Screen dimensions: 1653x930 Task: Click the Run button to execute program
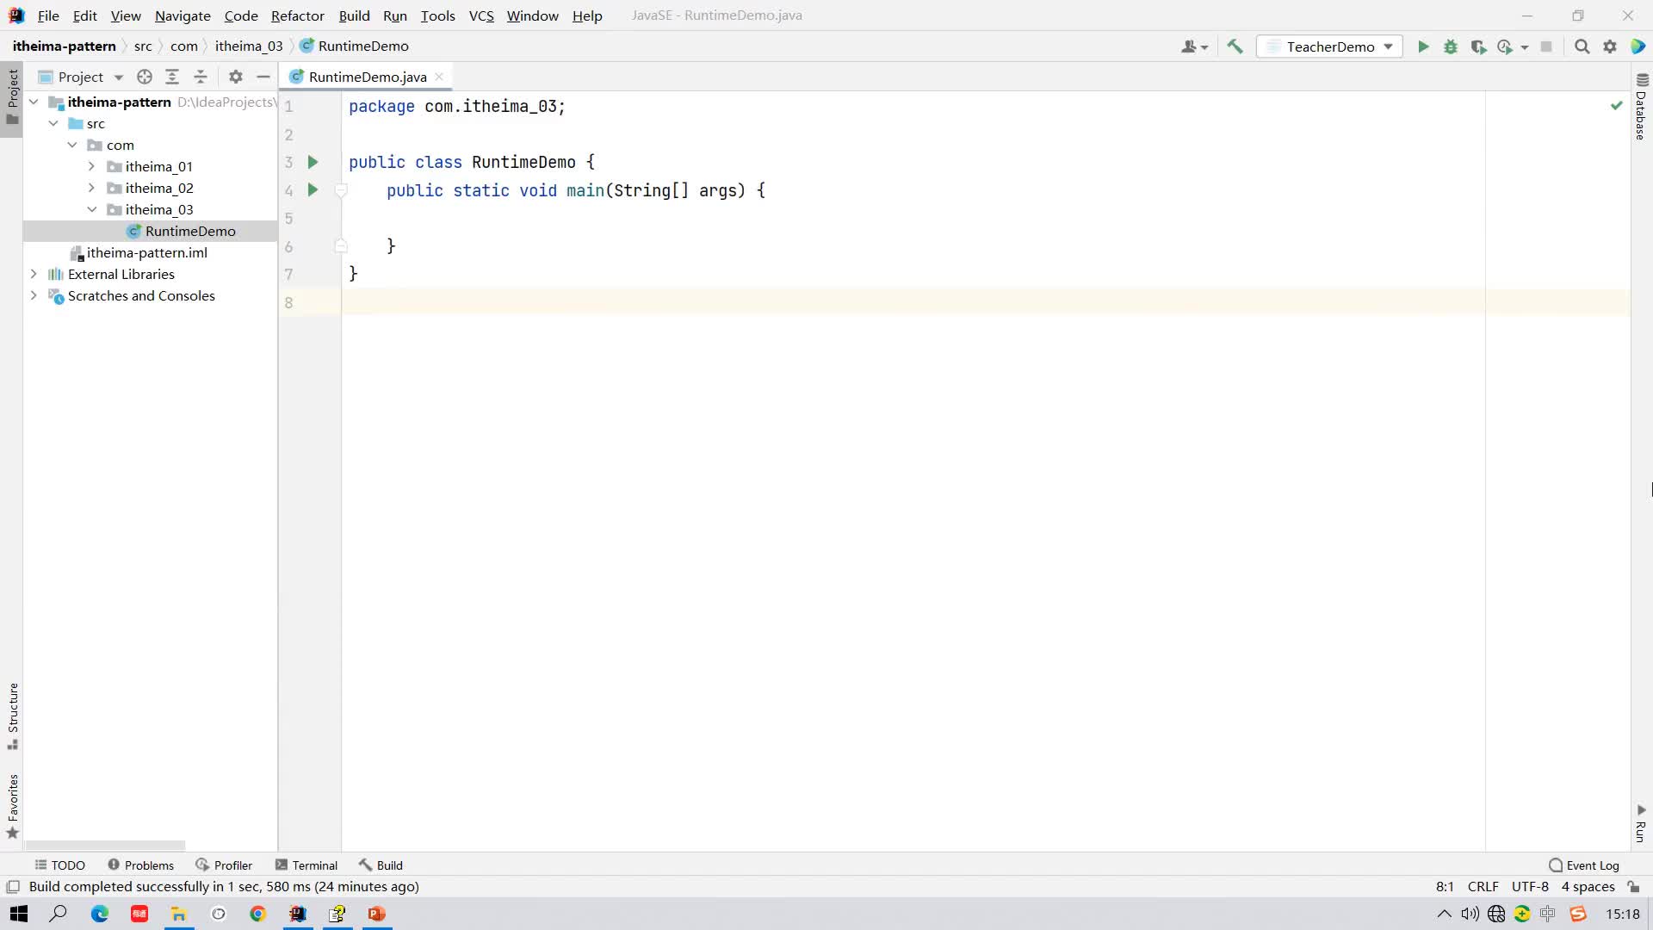[x=1424, y=46]
